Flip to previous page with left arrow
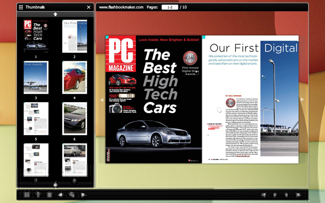This screenshot has width=325, height=203. point(102,100)
